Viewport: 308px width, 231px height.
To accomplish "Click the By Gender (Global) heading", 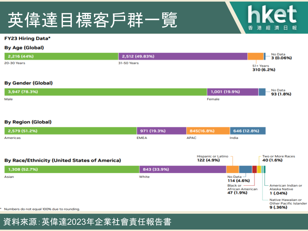I will [29, 83].
